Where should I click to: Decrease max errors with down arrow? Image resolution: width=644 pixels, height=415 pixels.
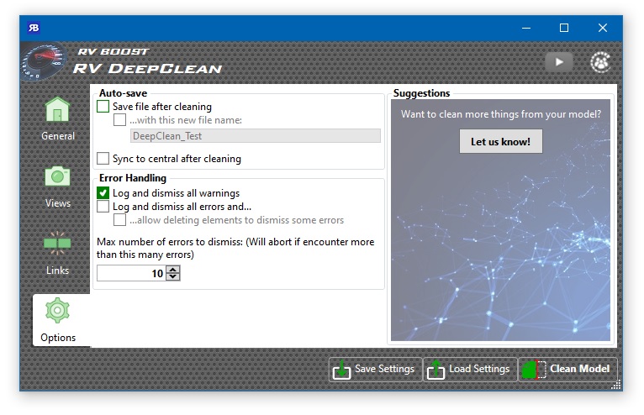pos(173,277)
